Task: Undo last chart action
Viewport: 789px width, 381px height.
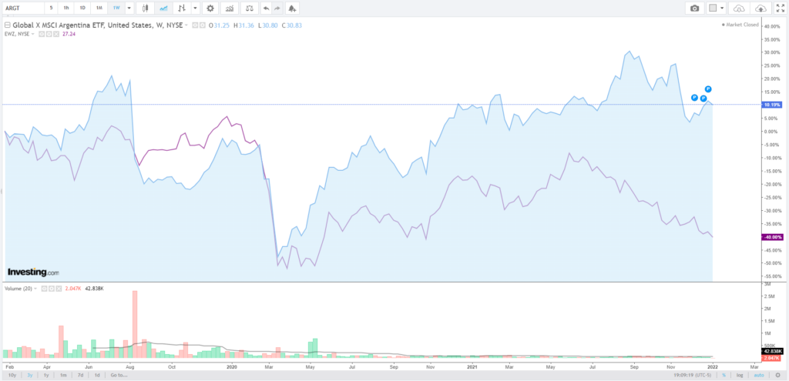Action: point(266,8)
